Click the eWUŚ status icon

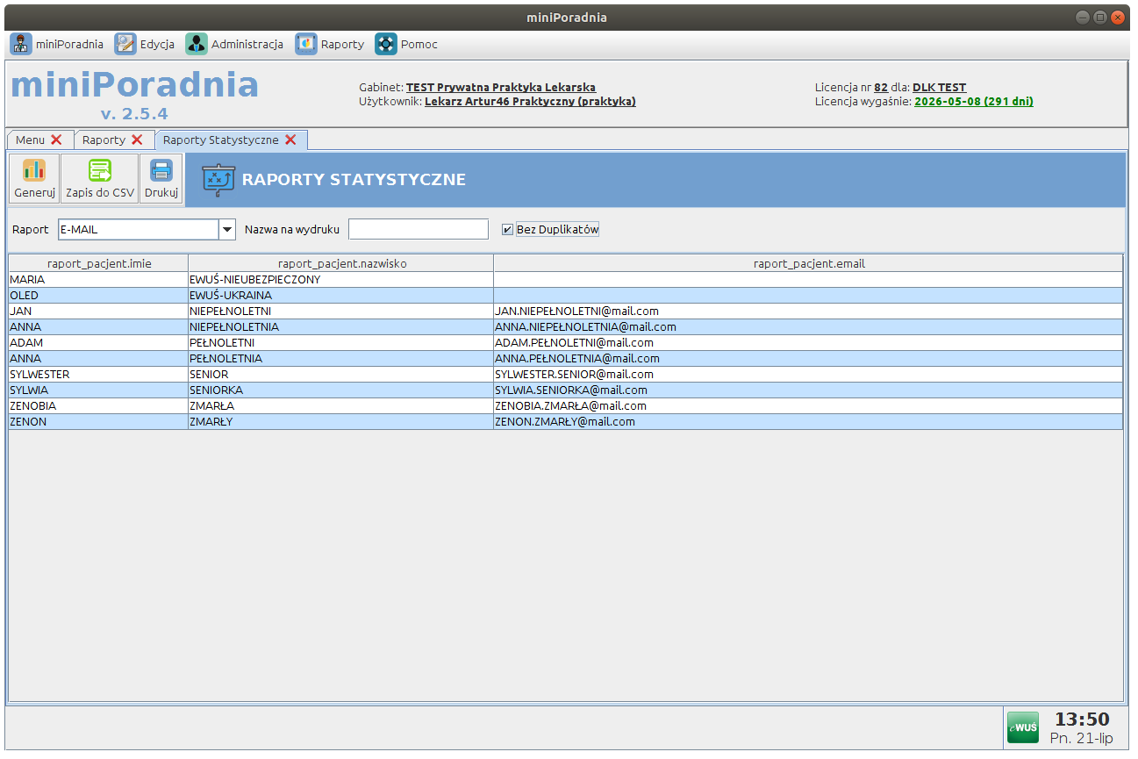(x=1022, y=727)
